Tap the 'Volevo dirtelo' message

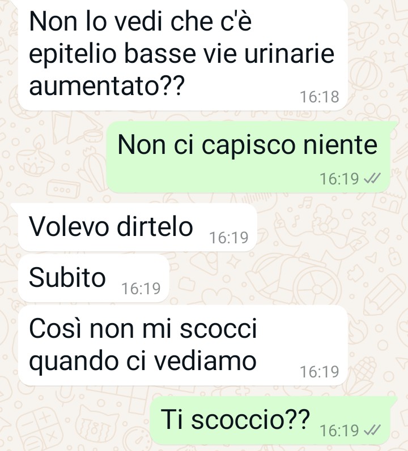tap(137, 227)
